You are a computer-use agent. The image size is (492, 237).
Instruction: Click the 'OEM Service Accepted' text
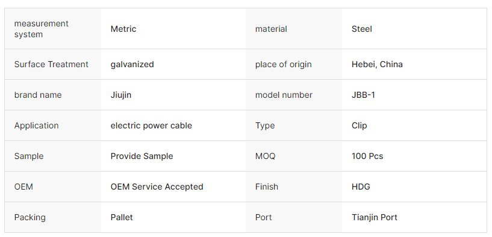click(157, 187)
